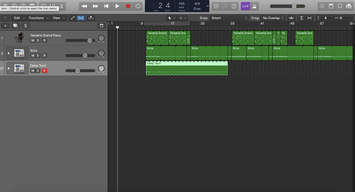Screen dimensions: 355x192
Task: Toggle the purple count-in button
Action: tap(245, 6)
